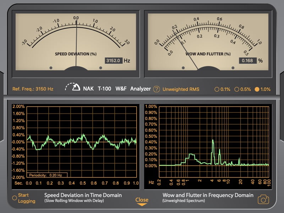Click the Hz axis label under spectrum graph

coord(151,182)
